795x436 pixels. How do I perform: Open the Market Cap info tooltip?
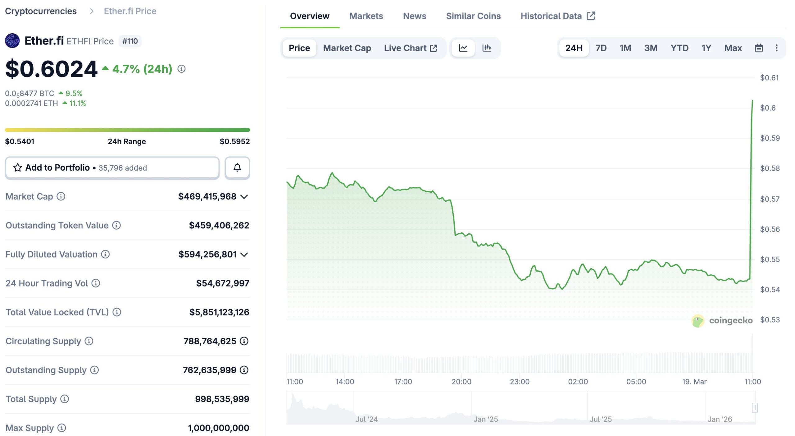point(61,196)
